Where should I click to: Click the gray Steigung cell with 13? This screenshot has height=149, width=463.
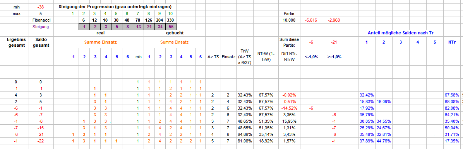coord(138,27)
